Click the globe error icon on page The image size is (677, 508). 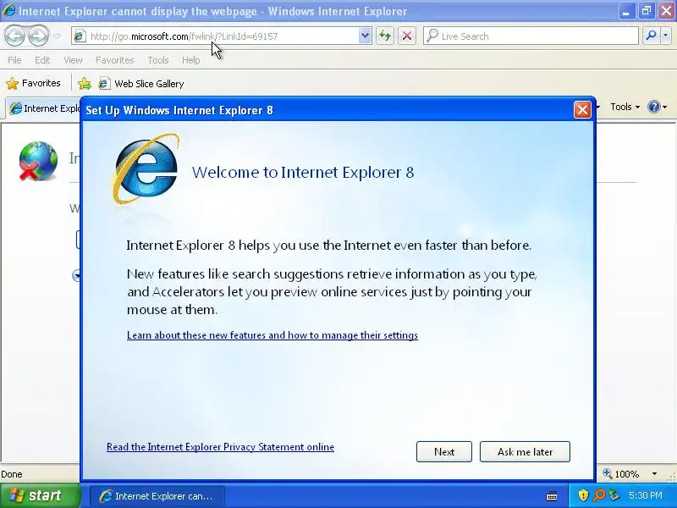[x=38, y=161]
